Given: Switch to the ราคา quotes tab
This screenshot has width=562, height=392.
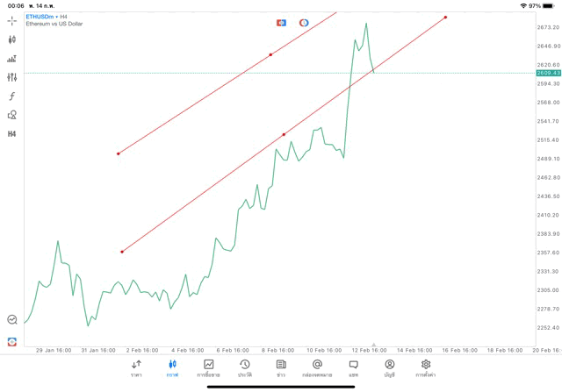Looking at the screenshot, I should point(136,367).
